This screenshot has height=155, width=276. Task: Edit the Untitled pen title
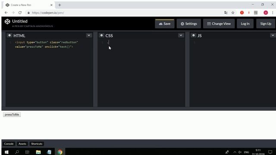[20, 21]
